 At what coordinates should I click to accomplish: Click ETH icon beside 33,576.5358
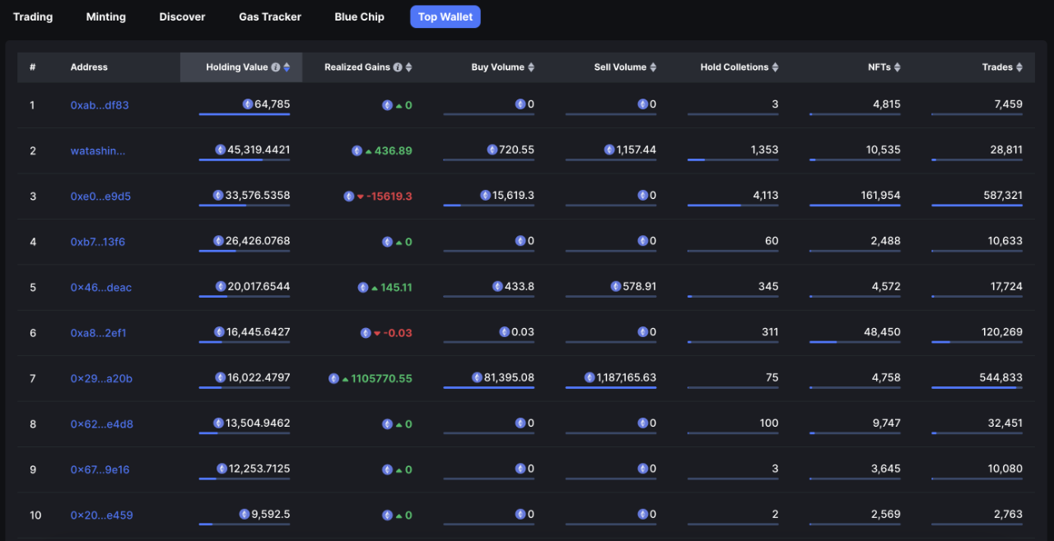point(218,196)
